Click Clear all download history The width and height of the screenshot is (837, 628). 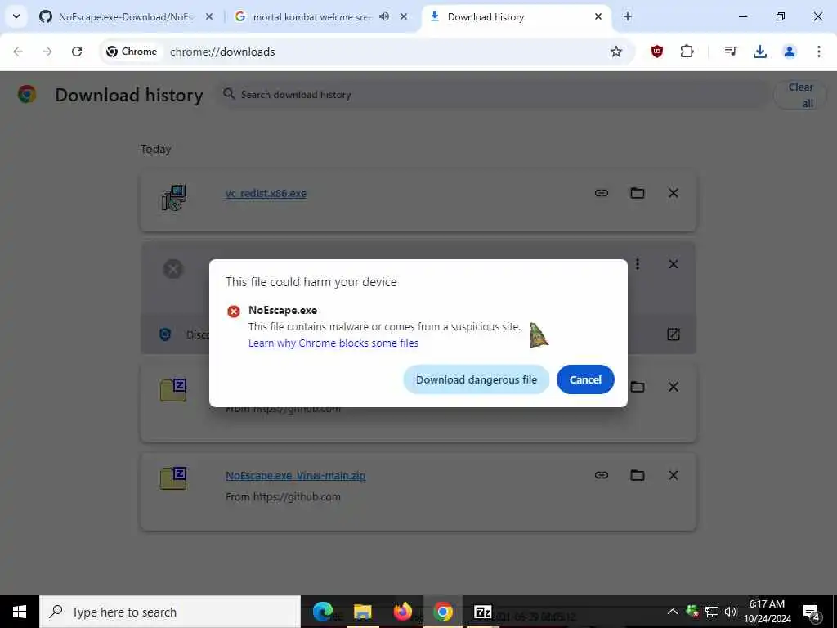[x=800, y=95]
